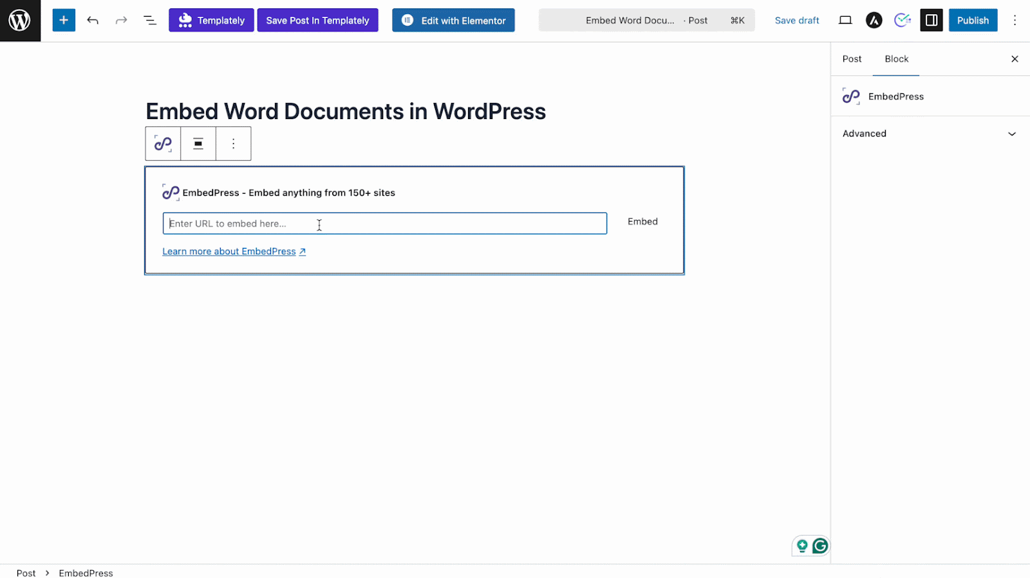The width and height of the screenshot is (1030, 578).
Task: Click the EmbedPress block type icon
Action: pos(163,144)
